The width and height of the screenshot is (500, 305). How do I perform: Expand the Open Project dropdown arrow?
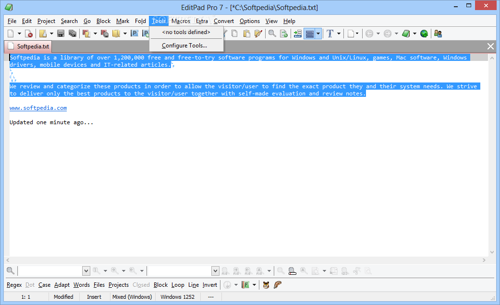[95, 34]
